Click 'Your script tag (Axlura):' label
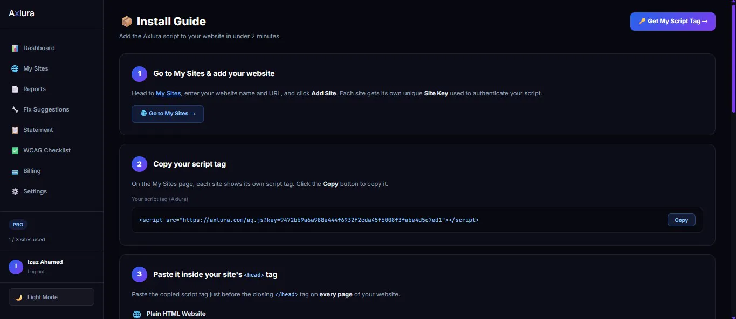Viewport: 736px width, 319px height. (161, 199)
